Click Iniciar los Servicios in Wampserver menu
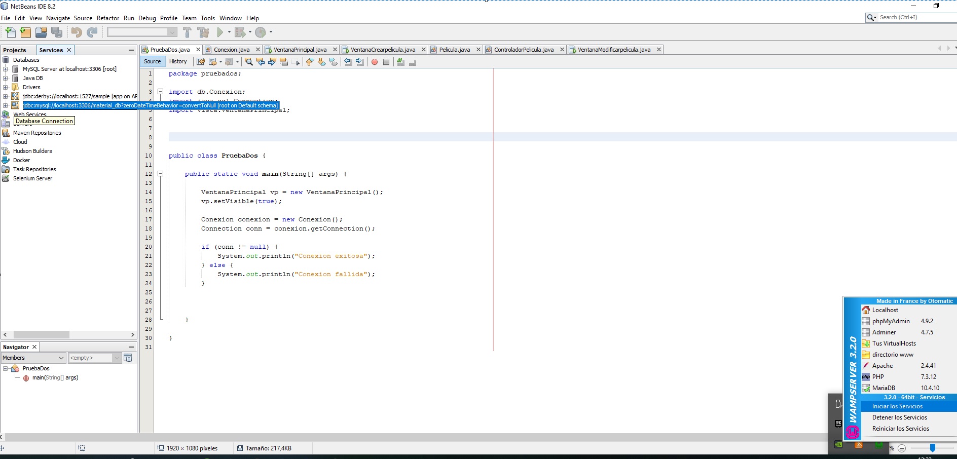The image size is (957, 459). [908, 406]
